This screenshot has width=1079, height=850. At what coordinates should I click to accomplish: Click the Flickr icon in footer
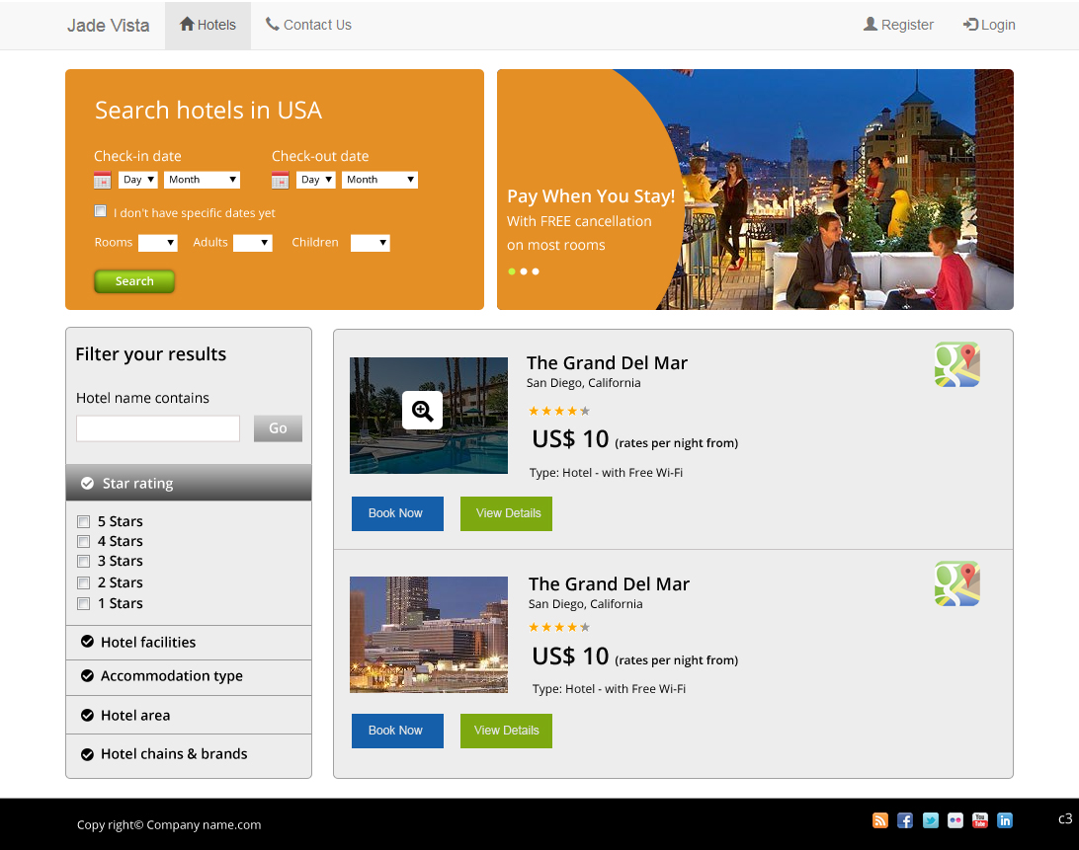tap(955, 819)
